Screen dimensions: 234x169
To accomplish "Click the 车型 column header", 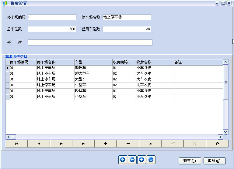I will click(93, 62).
